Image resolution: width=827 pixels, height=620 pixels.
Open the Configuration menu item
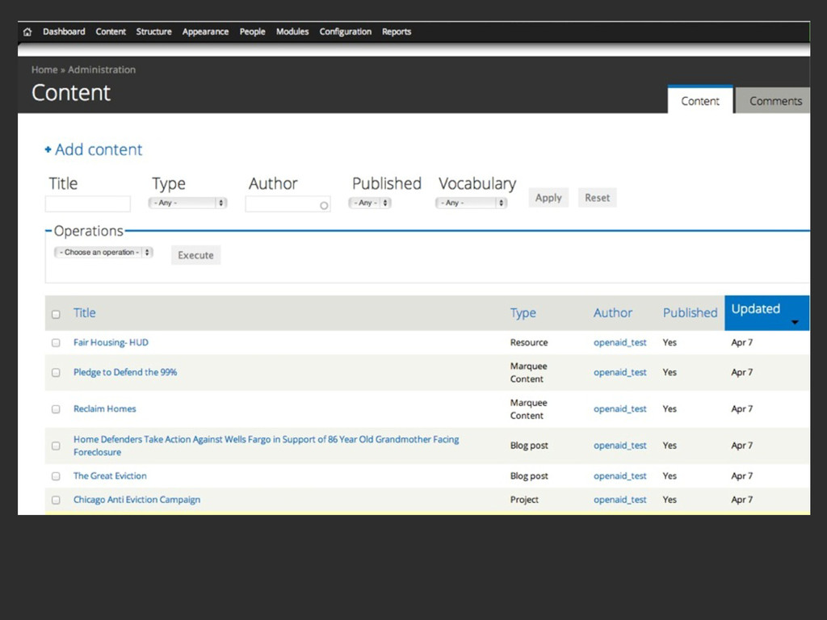pos(345,32)
